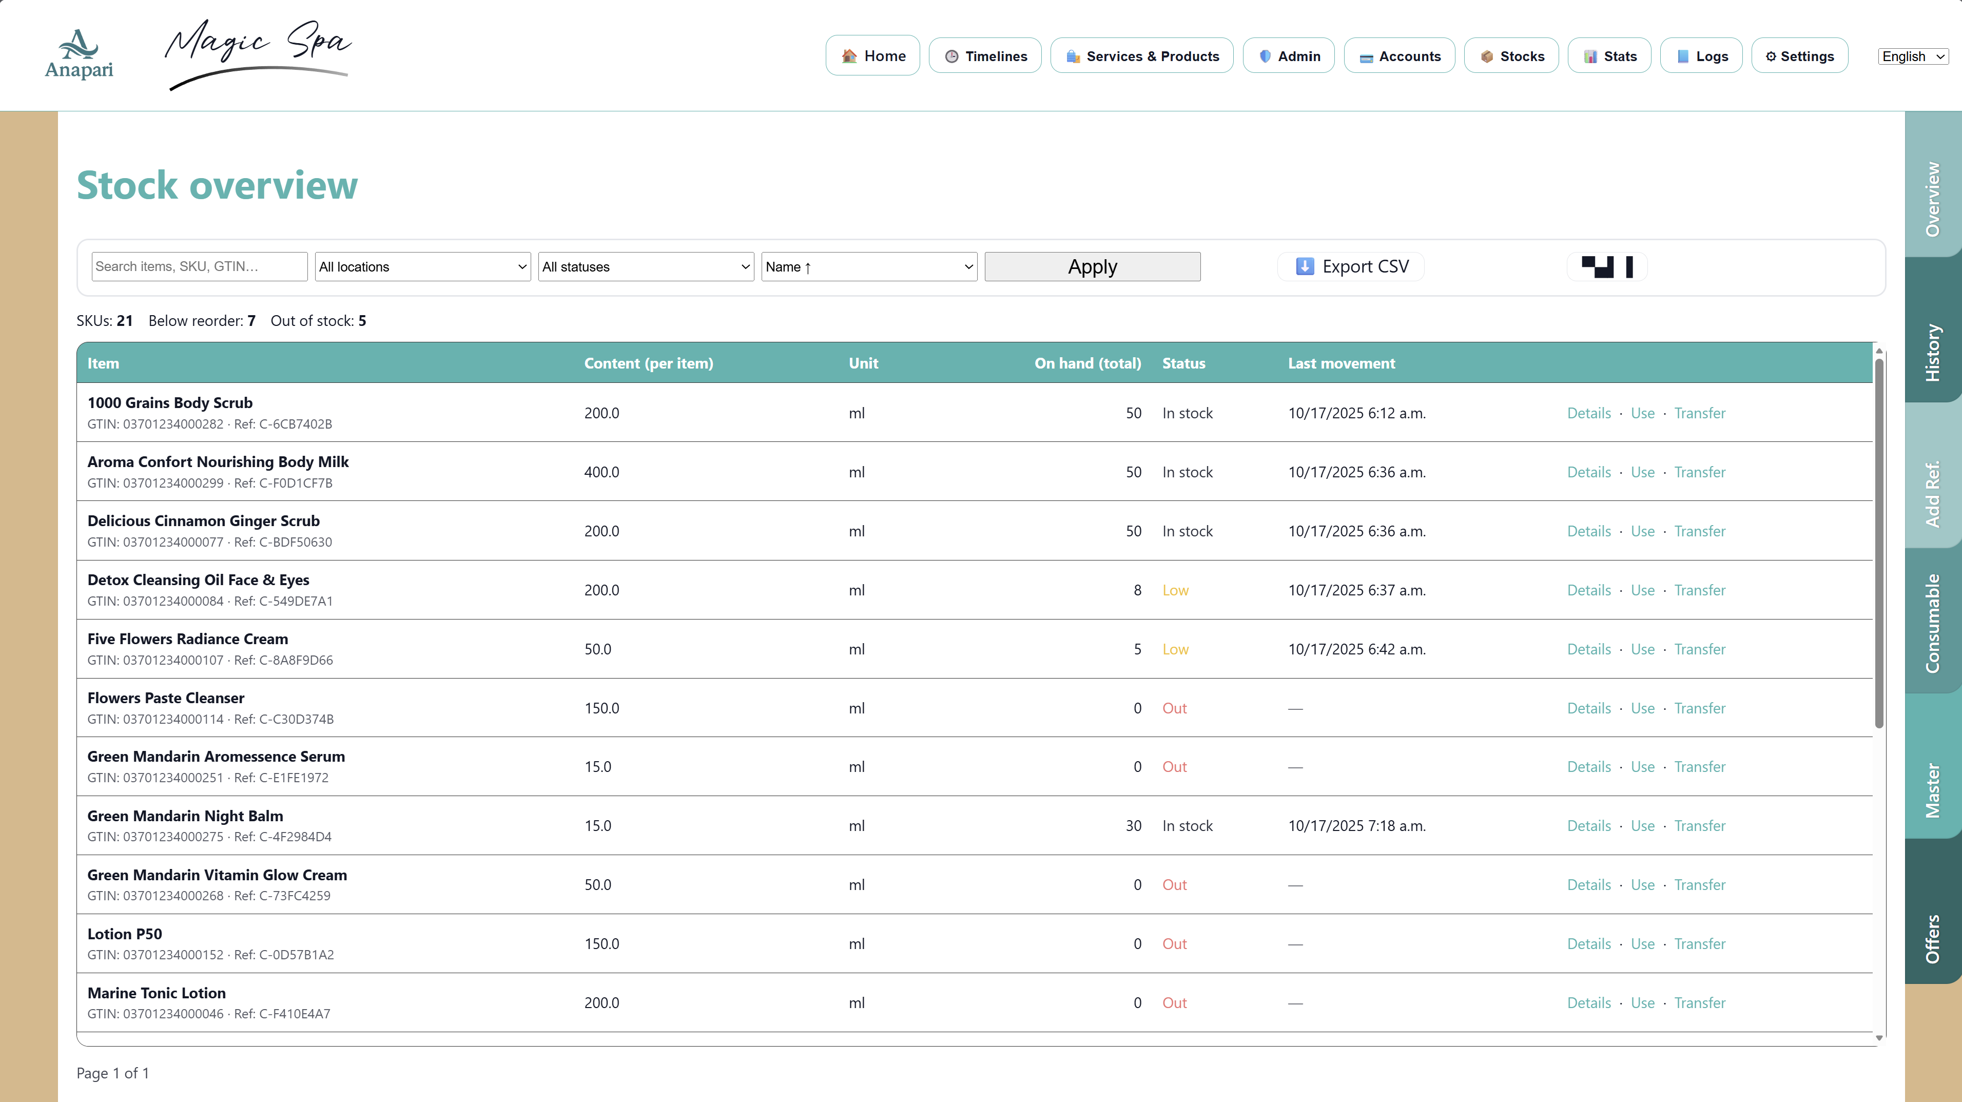Click the Admin shield icon
1962x1102 pixels.
click(1265, 56)
